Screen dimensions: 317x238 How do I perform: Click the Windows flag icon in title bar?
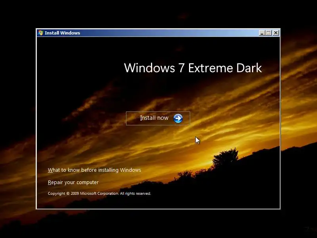coord(40,33)
